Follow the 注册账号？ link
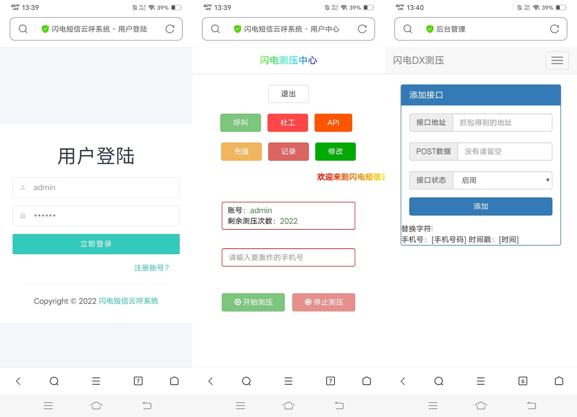The width and height of the screenshot is (577, 417). click(x=152, y=268)
